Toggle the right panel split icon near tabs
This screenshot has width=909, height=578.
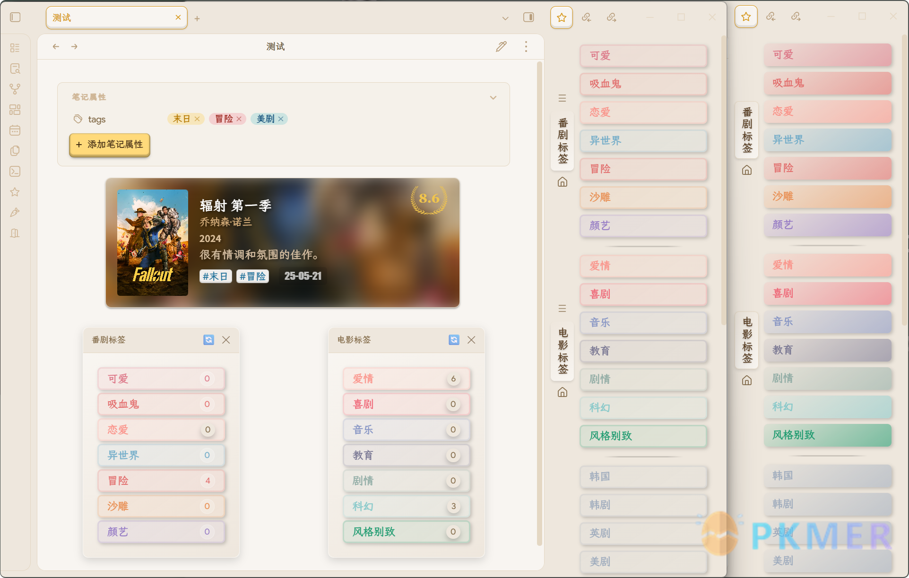(x=528, y=17)
